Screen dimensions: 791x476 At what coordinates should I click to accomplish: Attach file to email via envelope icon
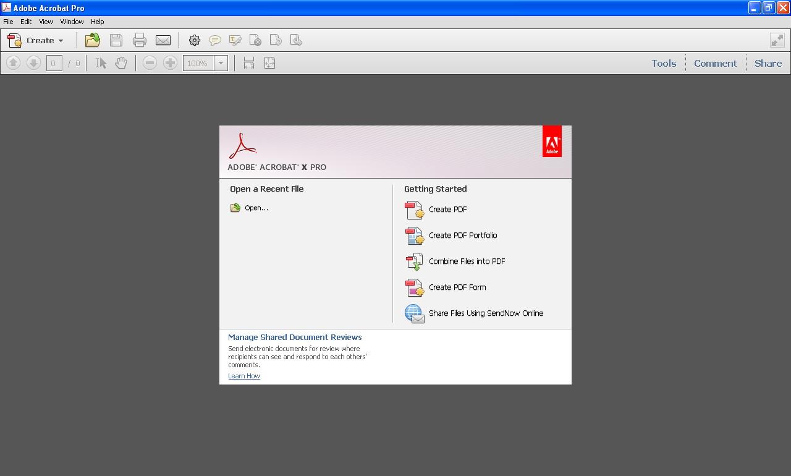[x=163, y=40]
